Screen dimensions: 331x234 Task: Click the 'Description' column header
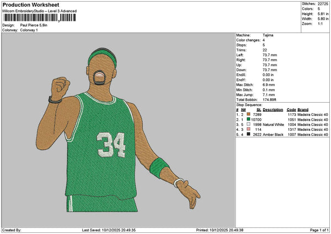point(273,110)
